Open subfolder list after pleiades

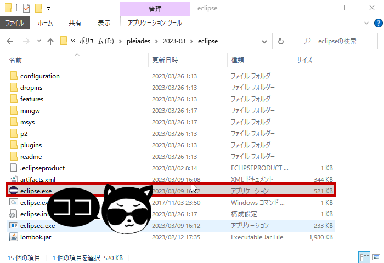pos(156,41)
